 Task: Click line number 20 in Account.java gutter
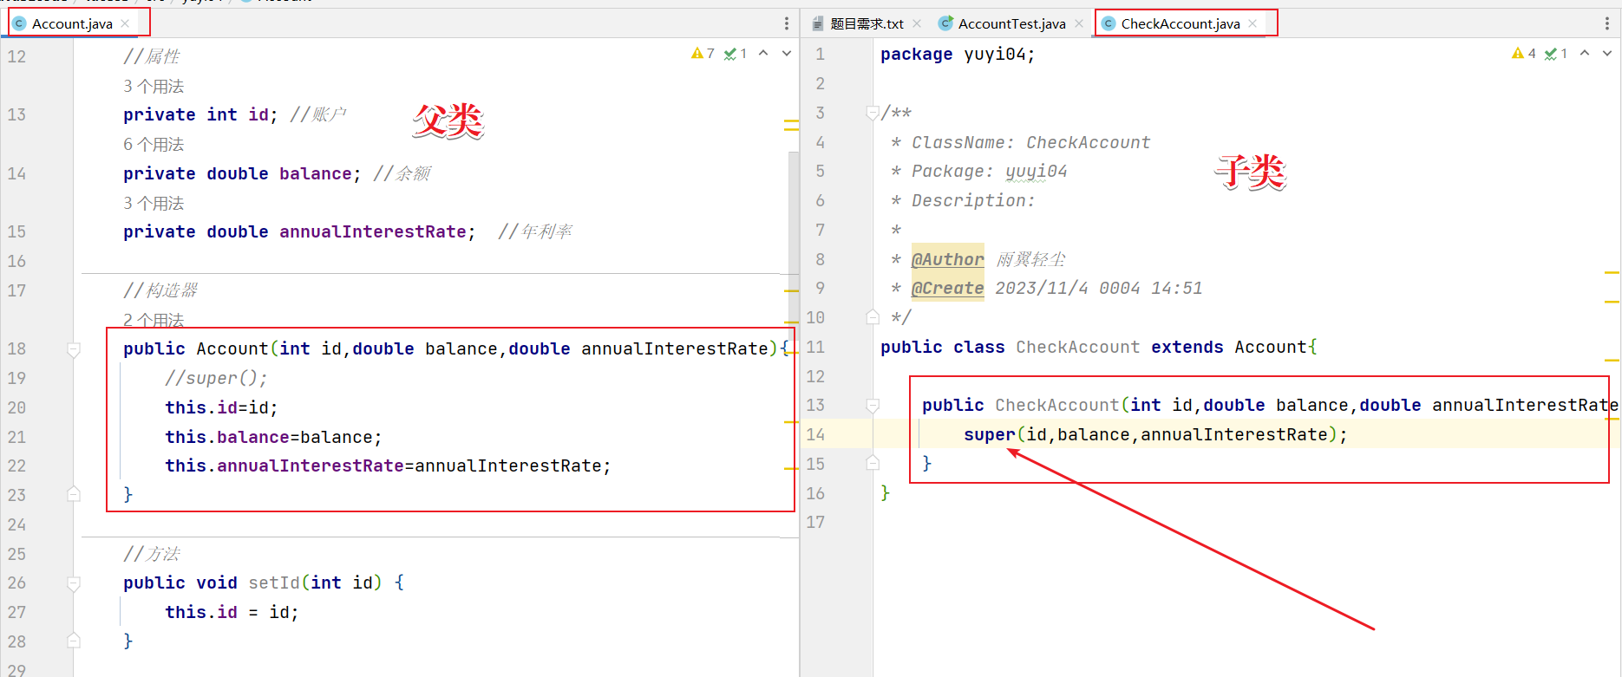[16, 407]
